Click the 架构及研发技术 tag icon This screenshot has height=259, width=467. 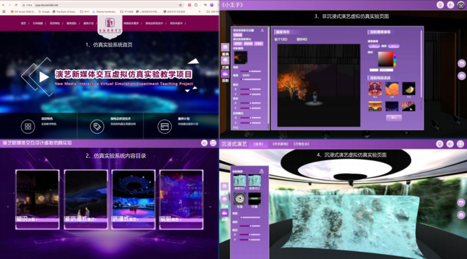[97, 126]
